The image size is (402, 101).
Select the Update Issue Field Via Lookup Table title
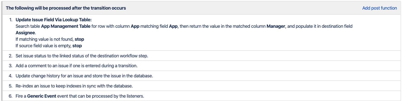click(53, 20)
